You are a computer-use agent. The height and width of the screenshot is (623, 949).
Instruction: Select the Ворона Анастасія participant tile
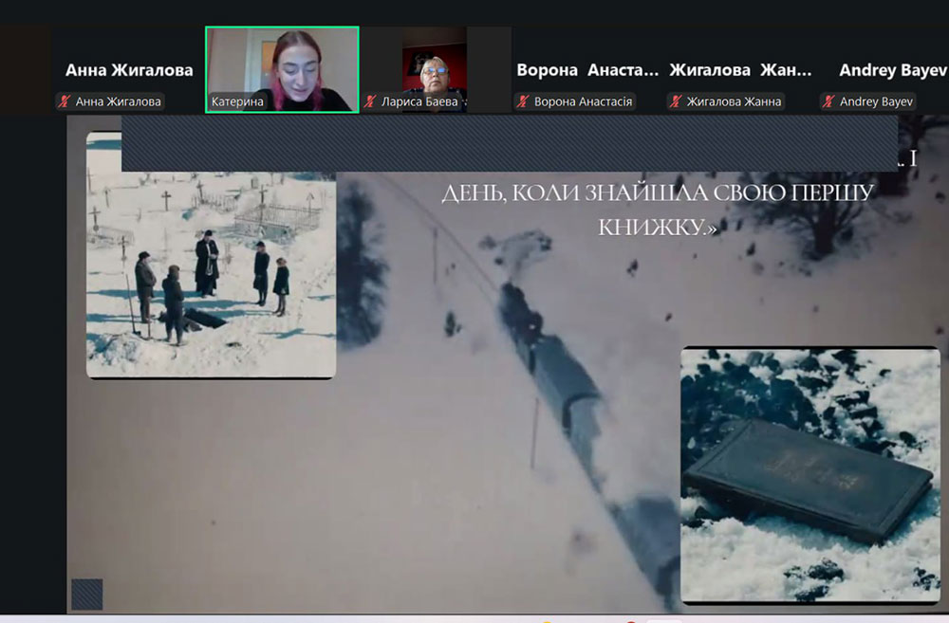point(587,70)
